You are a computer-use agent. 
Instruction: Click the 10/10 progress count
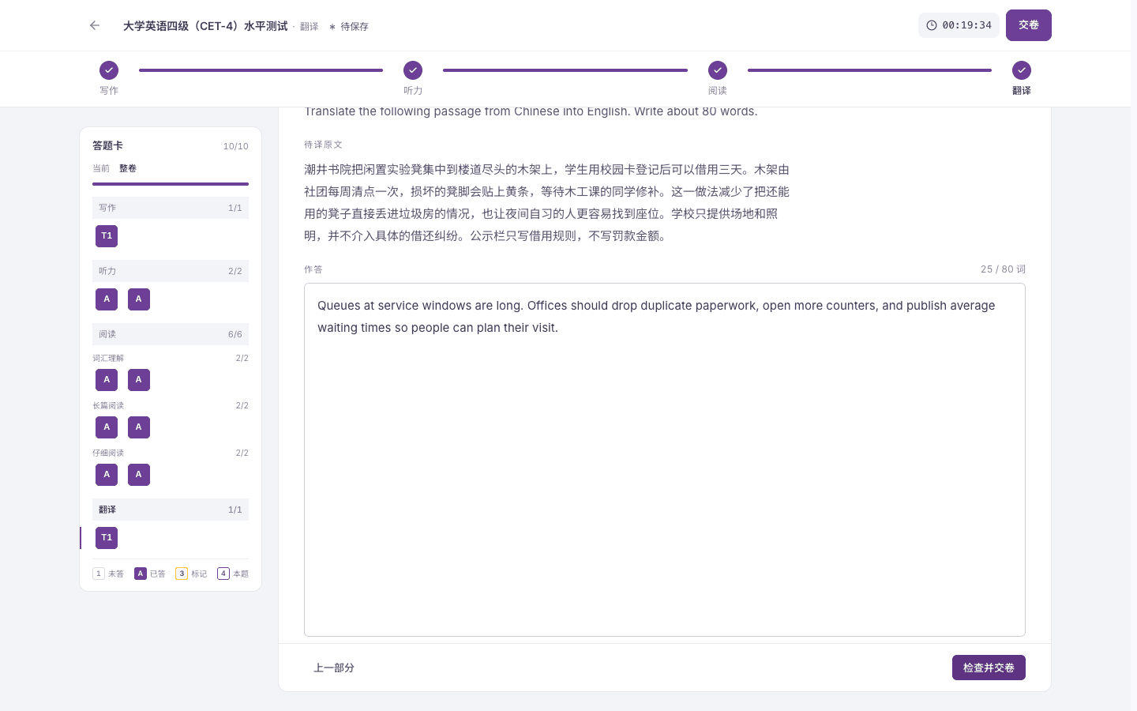[235, 146]
